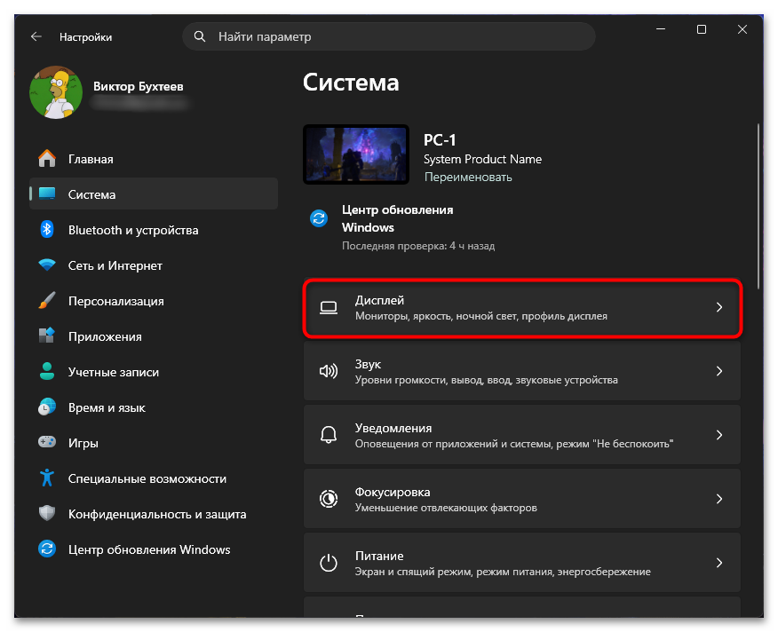The image size is (778, 632).
Task: Click the laptop icon in the Дисплей row
Action: [x=329, y=307]
